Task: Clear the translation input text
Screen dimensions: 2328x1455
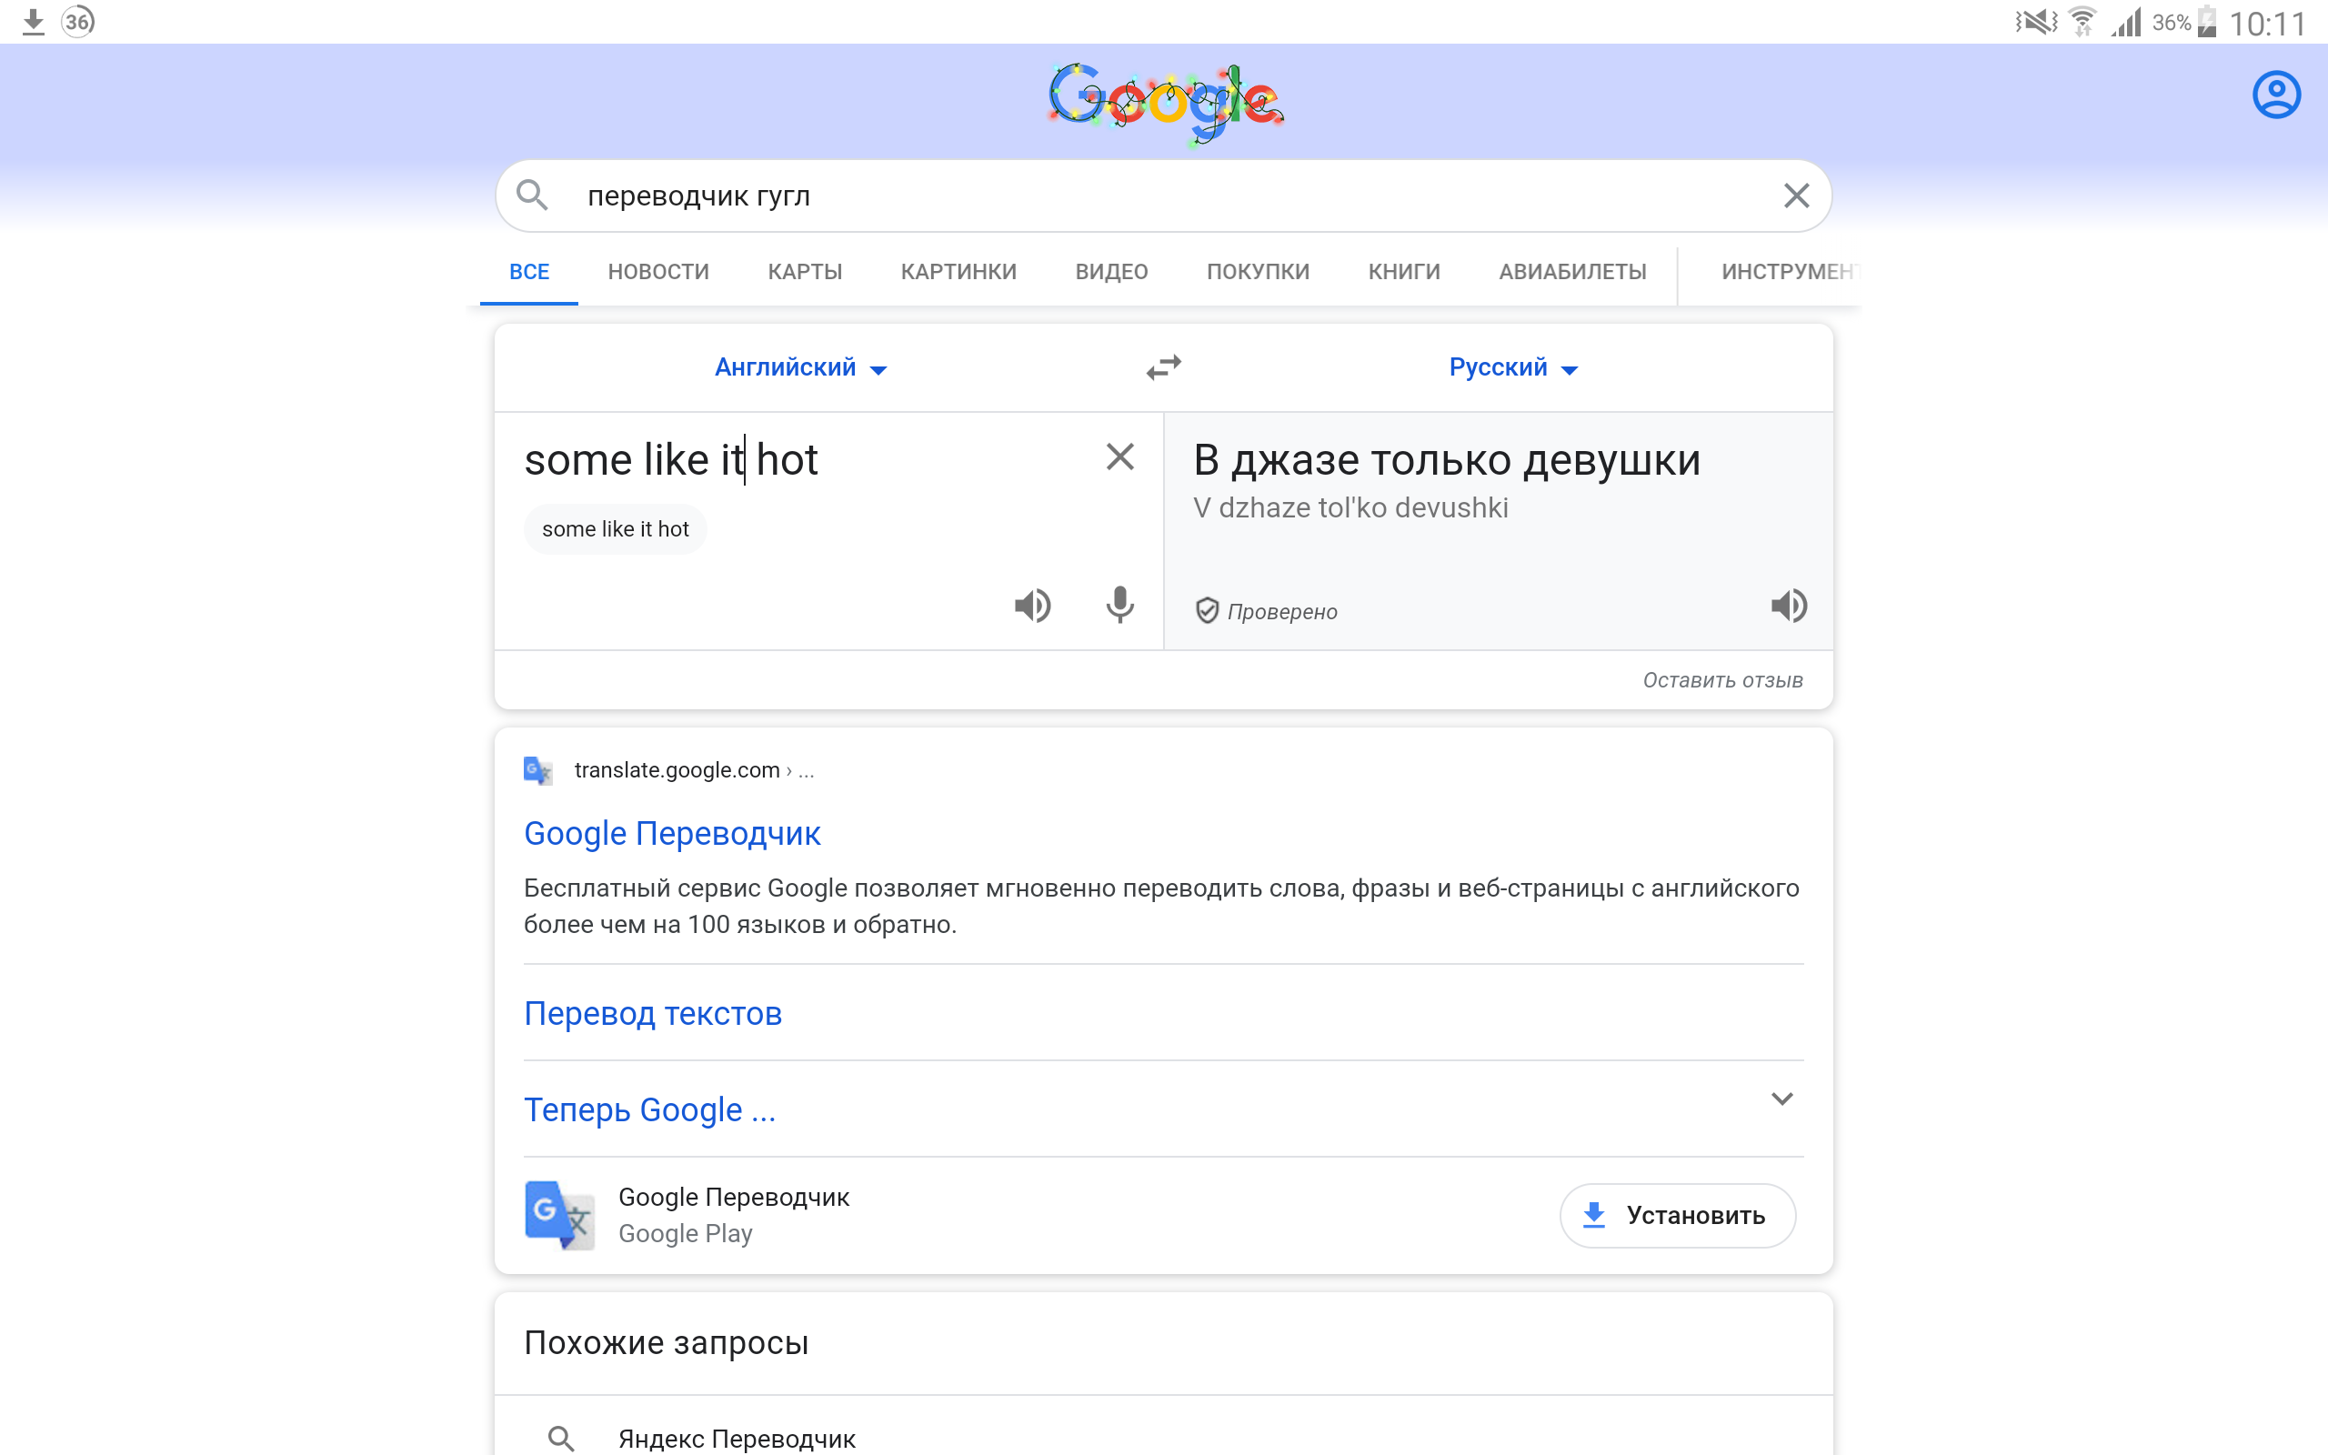Action: 1119,457
